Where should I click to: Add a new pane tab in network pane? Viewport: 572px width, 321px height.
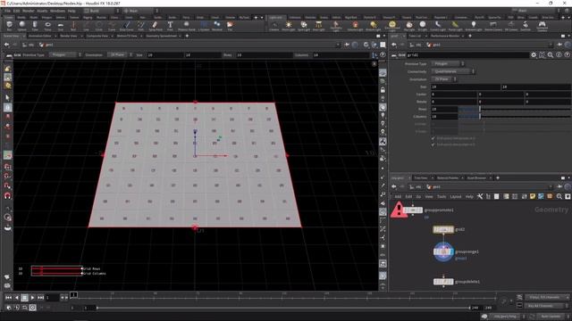pyautogui.click(x=498, y=177)
